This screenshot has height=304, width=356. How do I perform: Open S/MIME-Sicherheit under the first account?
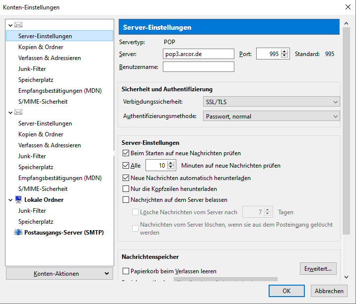(43, 101)
